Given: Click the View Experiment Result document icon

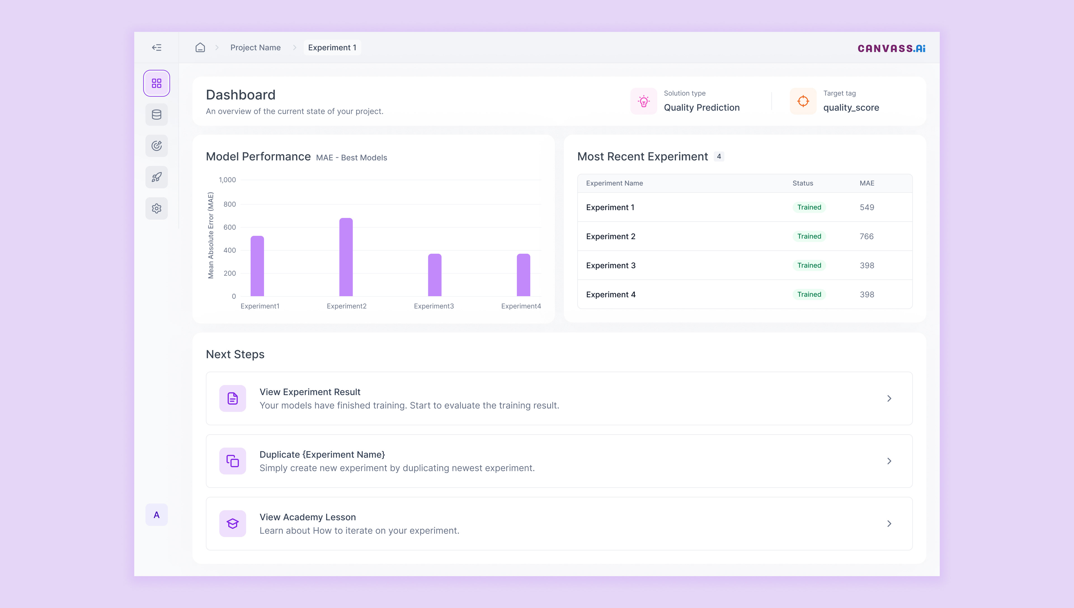Looking at the screenshot, I should [x=232, y=398].
